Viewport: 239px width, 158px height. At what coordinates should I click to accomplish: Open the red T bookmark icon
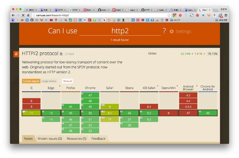pyautogui.click(x=56, y=20)
